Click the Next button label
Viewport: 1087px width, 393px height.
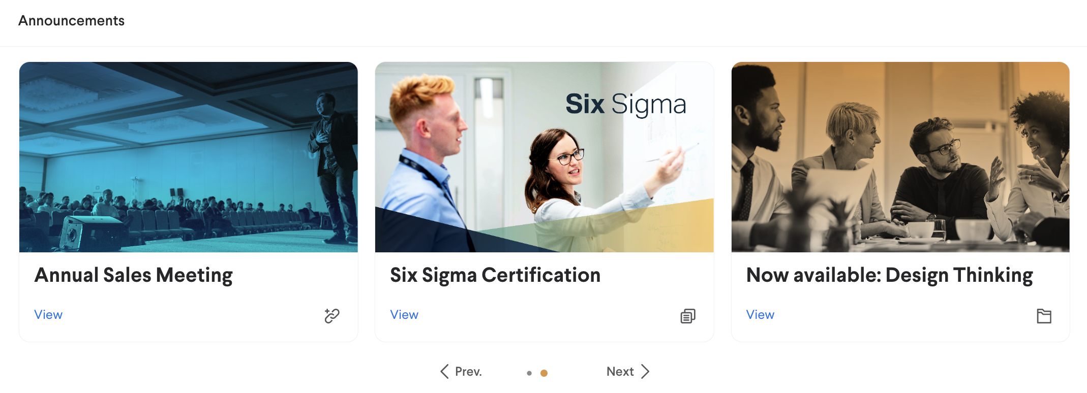point(620,372)
